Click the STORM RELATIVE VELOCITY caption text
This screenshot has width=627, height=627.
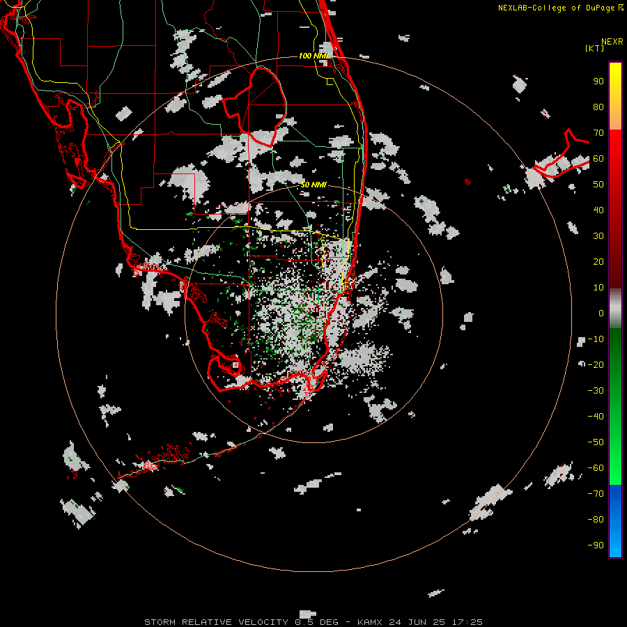pyautogui.click(x=216, y=622)
